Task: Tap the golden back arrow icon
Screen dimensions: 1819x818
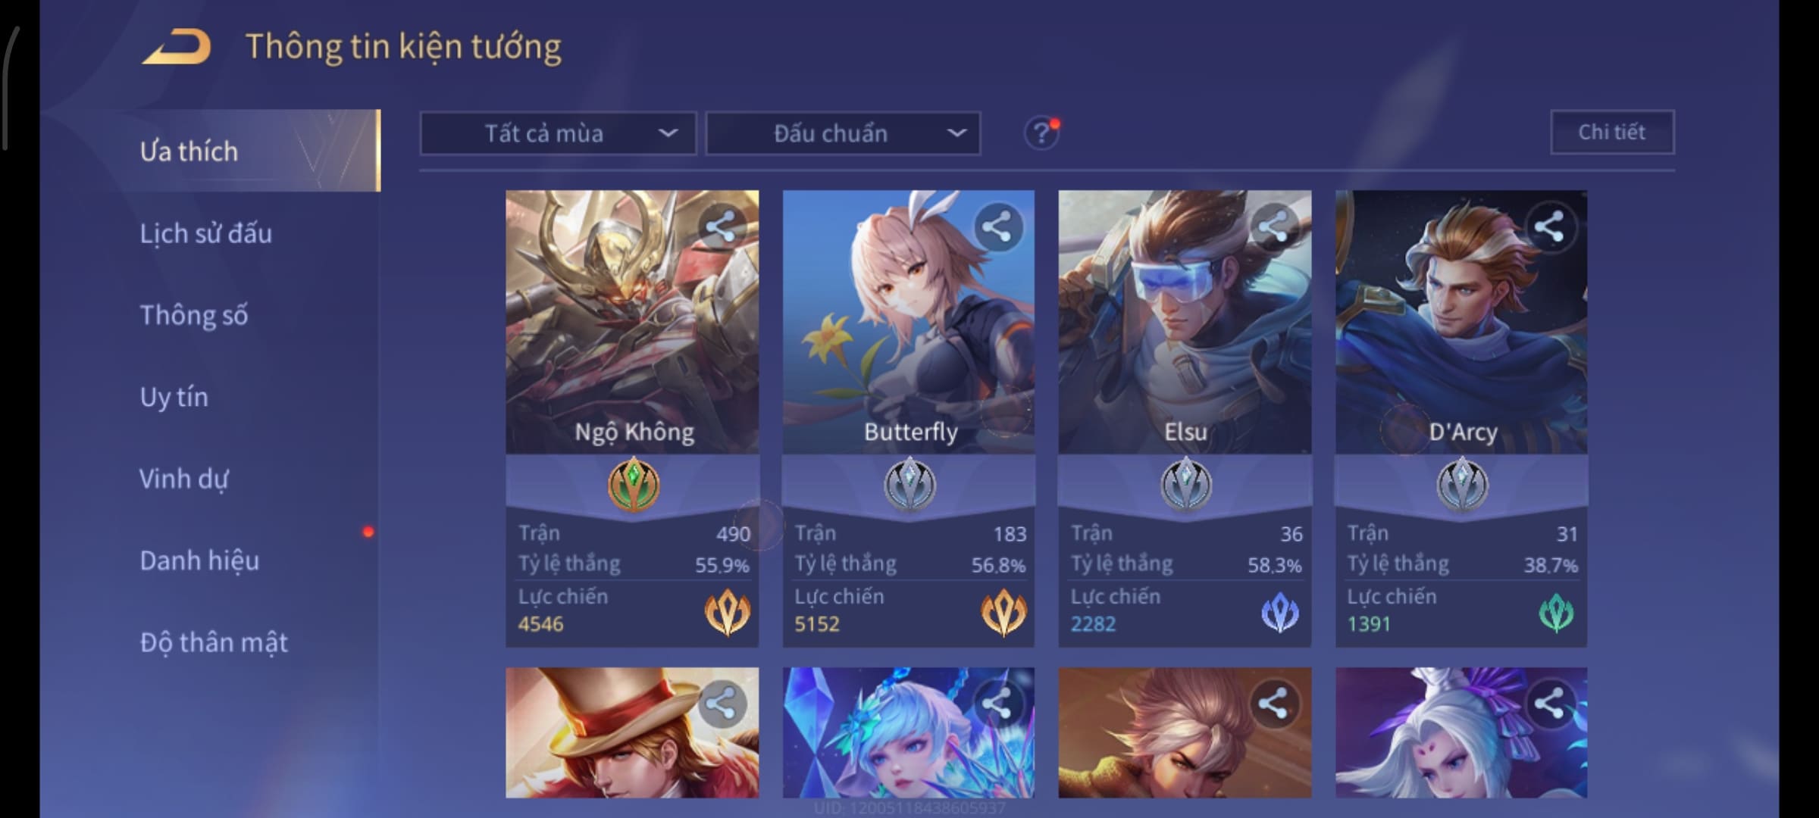Action: pos(177,47)
